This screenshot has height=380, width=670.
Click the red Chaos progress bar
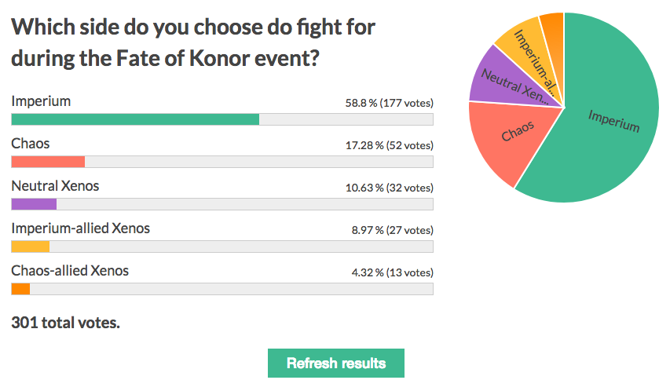point(48,162)
